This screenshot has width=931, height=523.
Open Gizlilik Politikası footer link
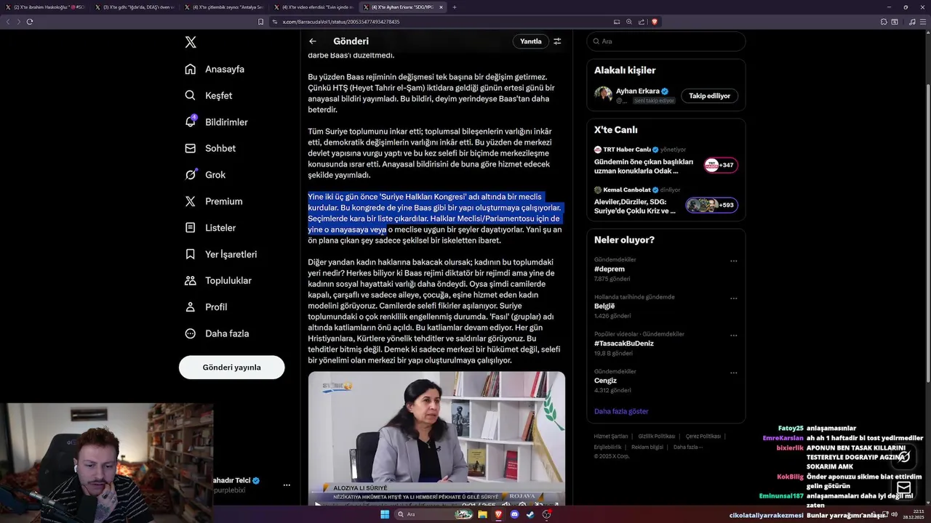(x=657, y=437)
